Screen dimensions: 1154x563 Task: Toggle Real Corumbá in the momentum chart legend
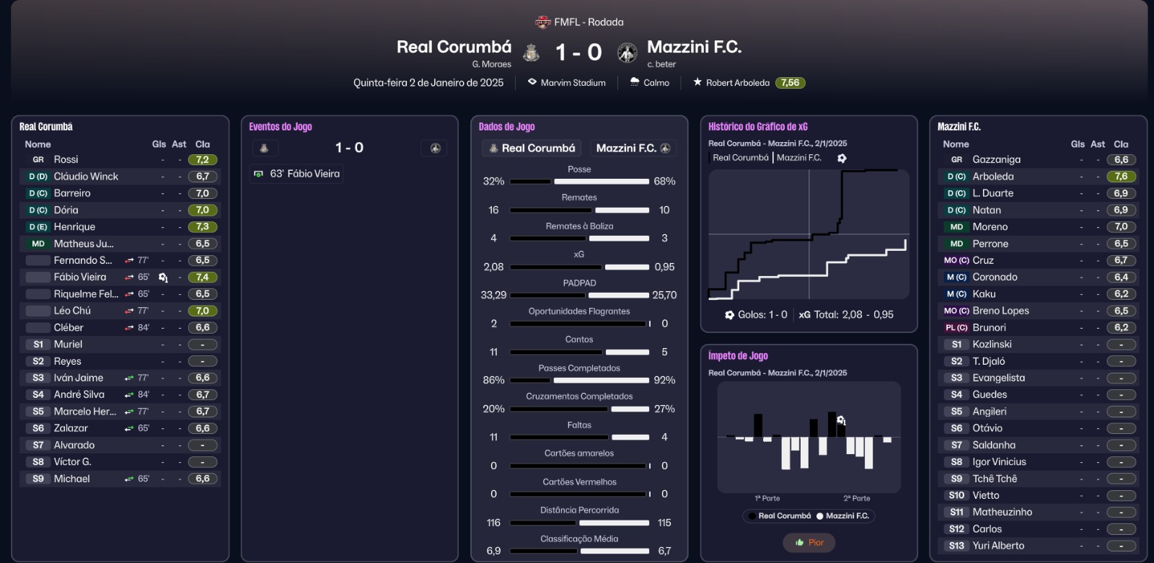pos(779,516)
